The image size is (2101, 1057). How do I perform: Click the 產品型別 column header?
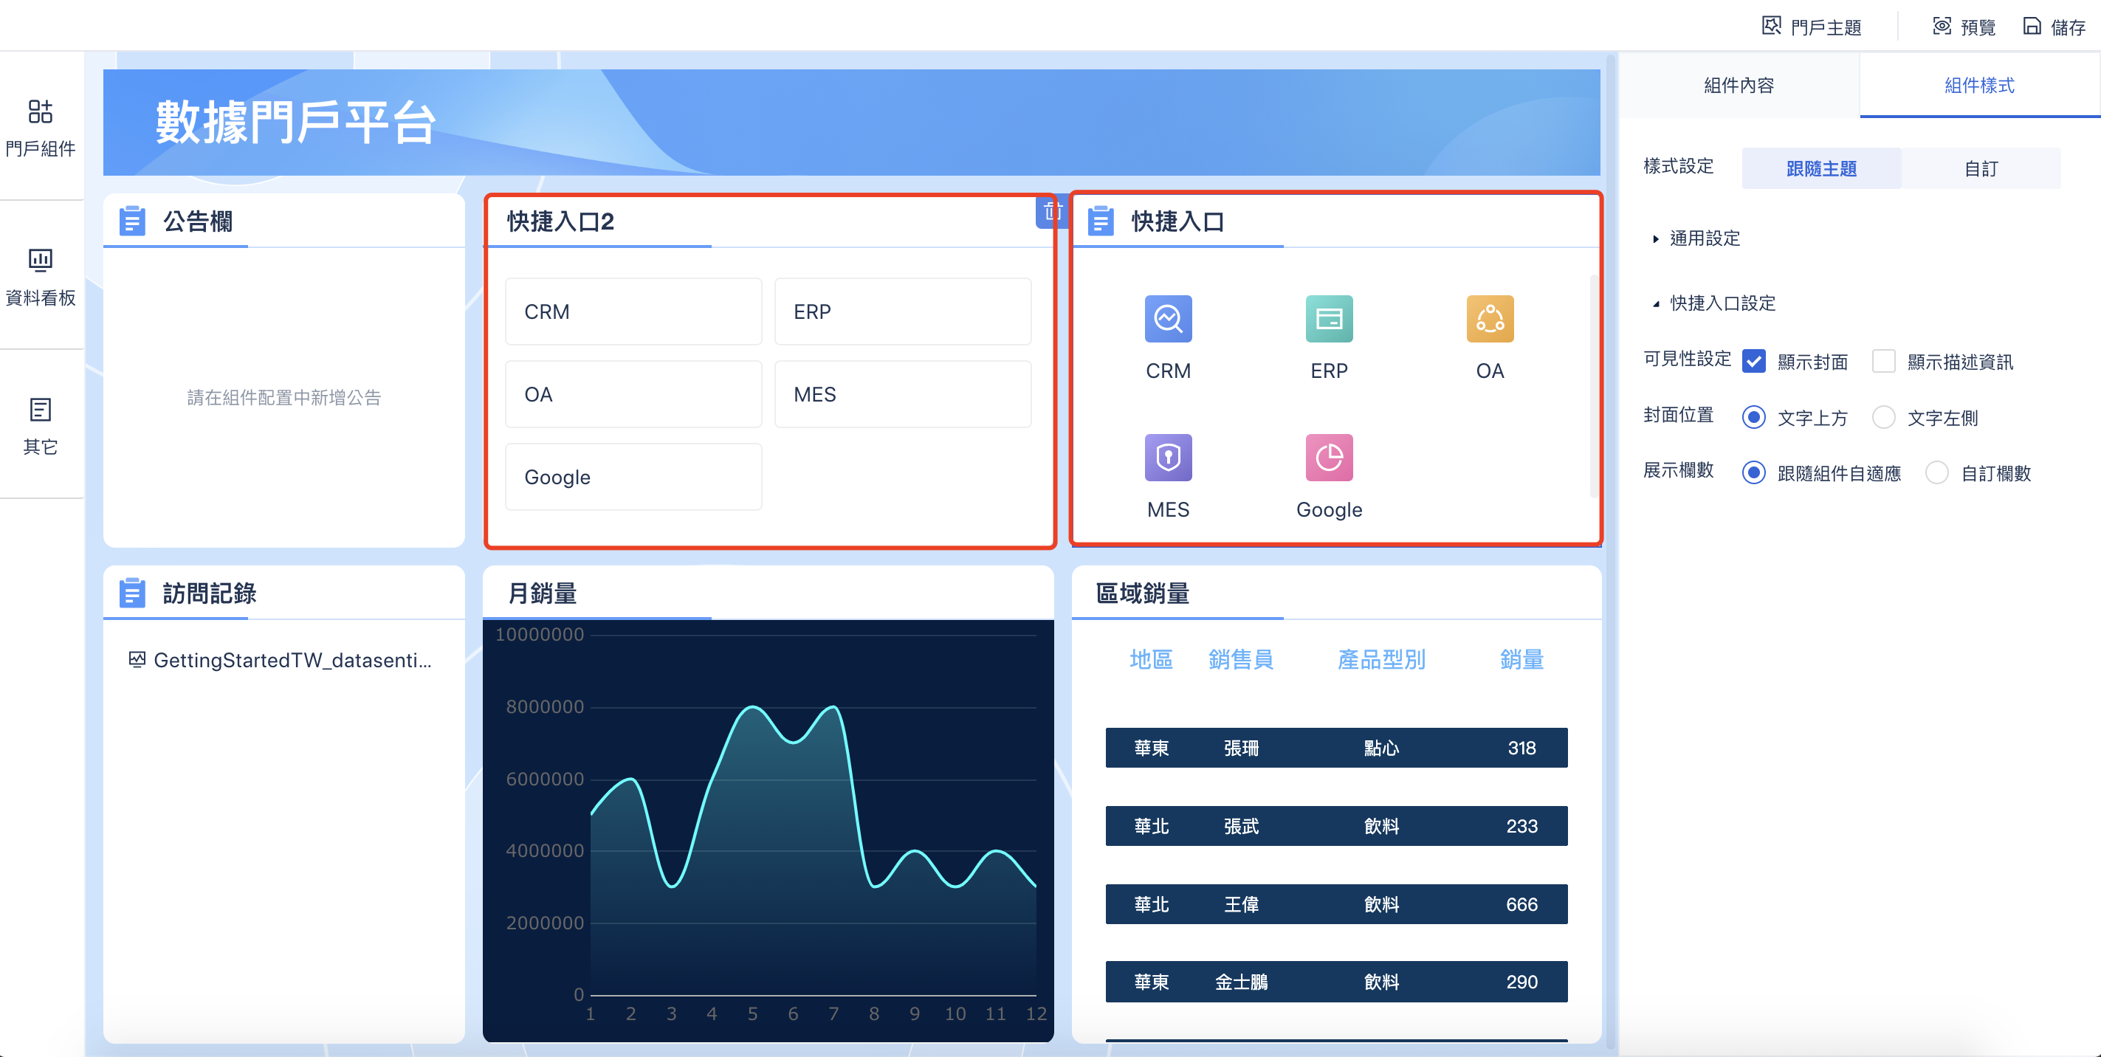coord(1380,659)
